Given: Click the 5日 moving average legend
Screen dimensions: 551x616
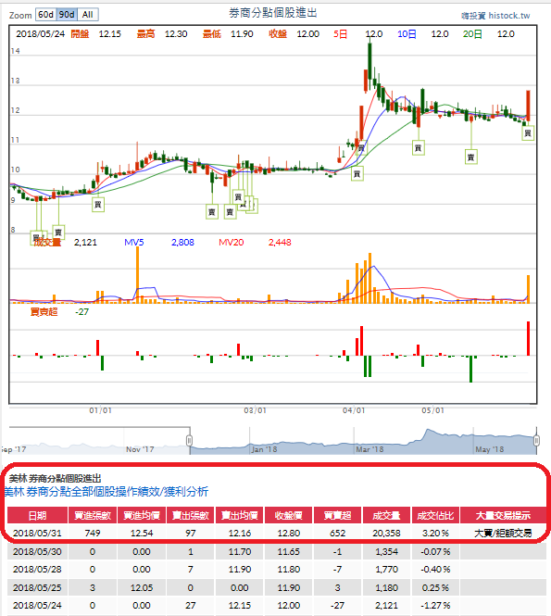Looking at the screenshot, I should (341, 34).
